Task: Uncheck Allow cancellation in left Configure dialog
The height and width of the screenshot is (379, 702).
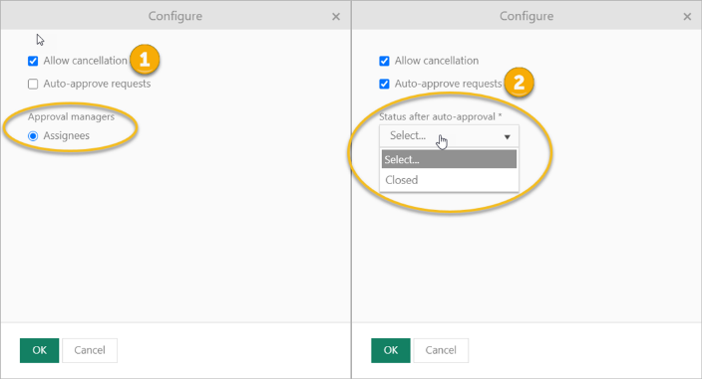Action: coord(33,61)
